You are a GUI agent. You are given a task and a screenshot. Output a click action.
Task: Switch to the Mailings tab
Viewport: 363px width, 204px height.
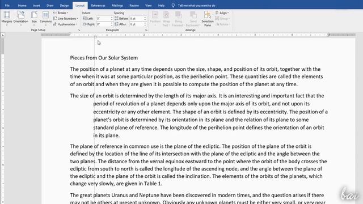(117, 5)
